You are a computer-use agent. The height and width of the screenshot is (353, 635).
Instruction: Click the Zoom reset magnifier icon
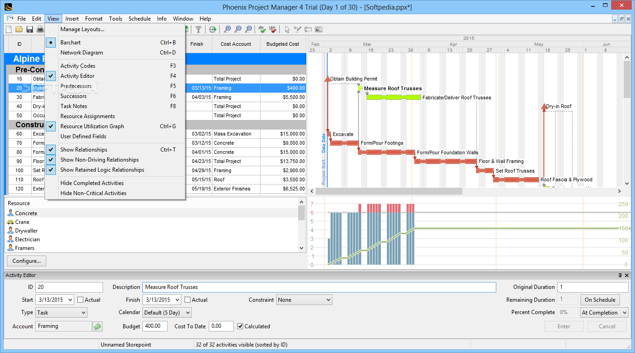click(238, 29)
